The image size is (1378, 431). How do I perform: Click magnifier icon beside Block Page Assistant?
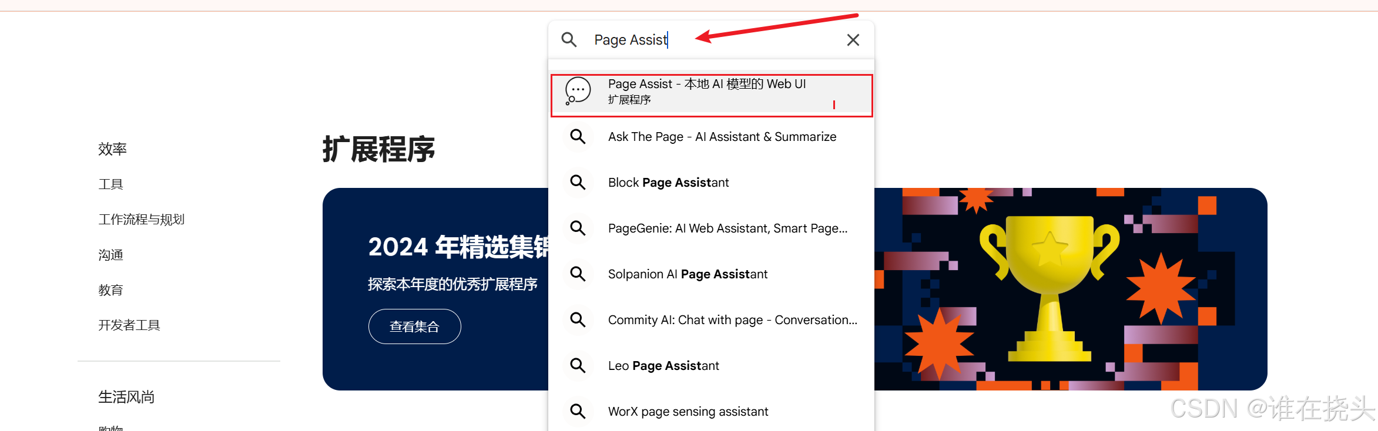coord(578,183)
